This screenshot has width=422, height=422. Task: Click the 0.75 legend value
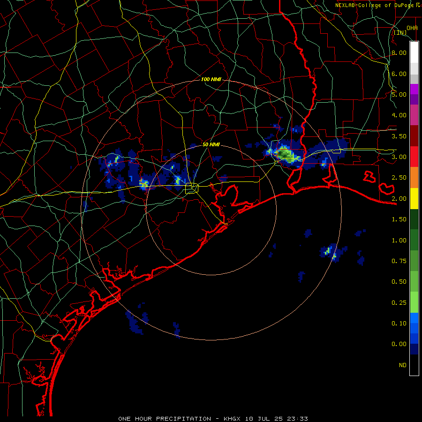click(399, 261)
